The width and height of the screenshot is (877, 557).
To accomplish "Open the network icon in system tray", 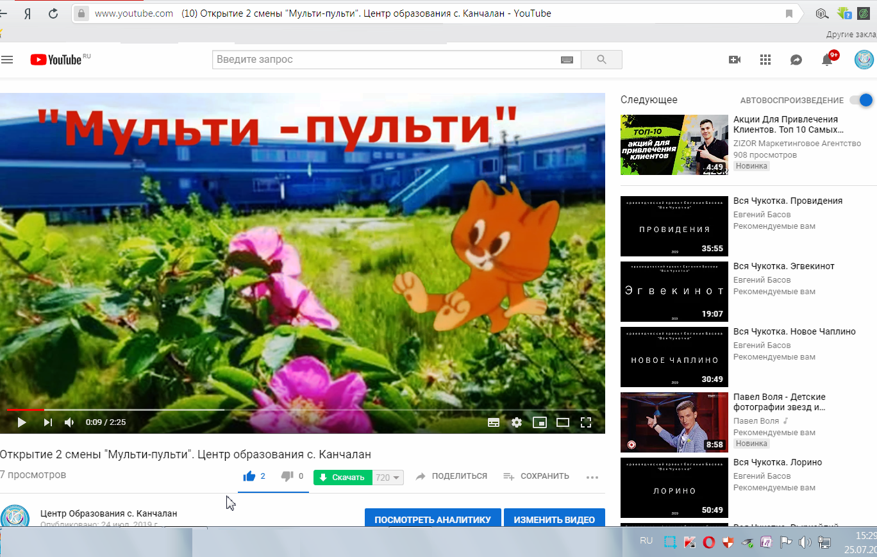I will [x=824, y=542].
